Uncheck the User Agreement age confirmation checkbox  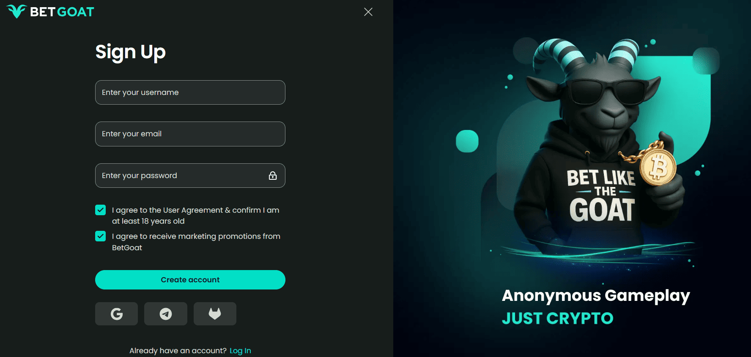(x=100, y=210)
